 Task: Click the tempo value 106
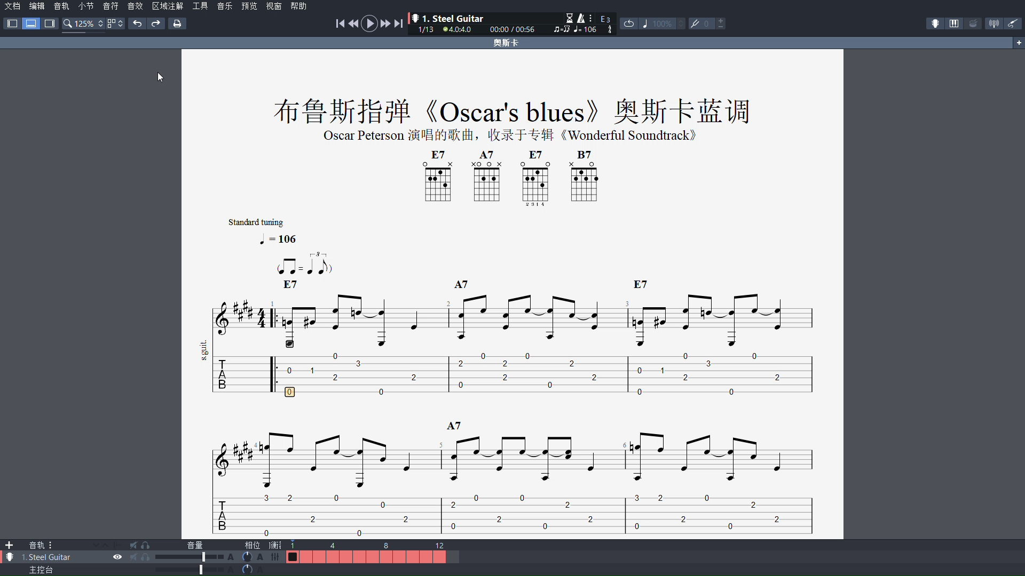click(590, 29)
